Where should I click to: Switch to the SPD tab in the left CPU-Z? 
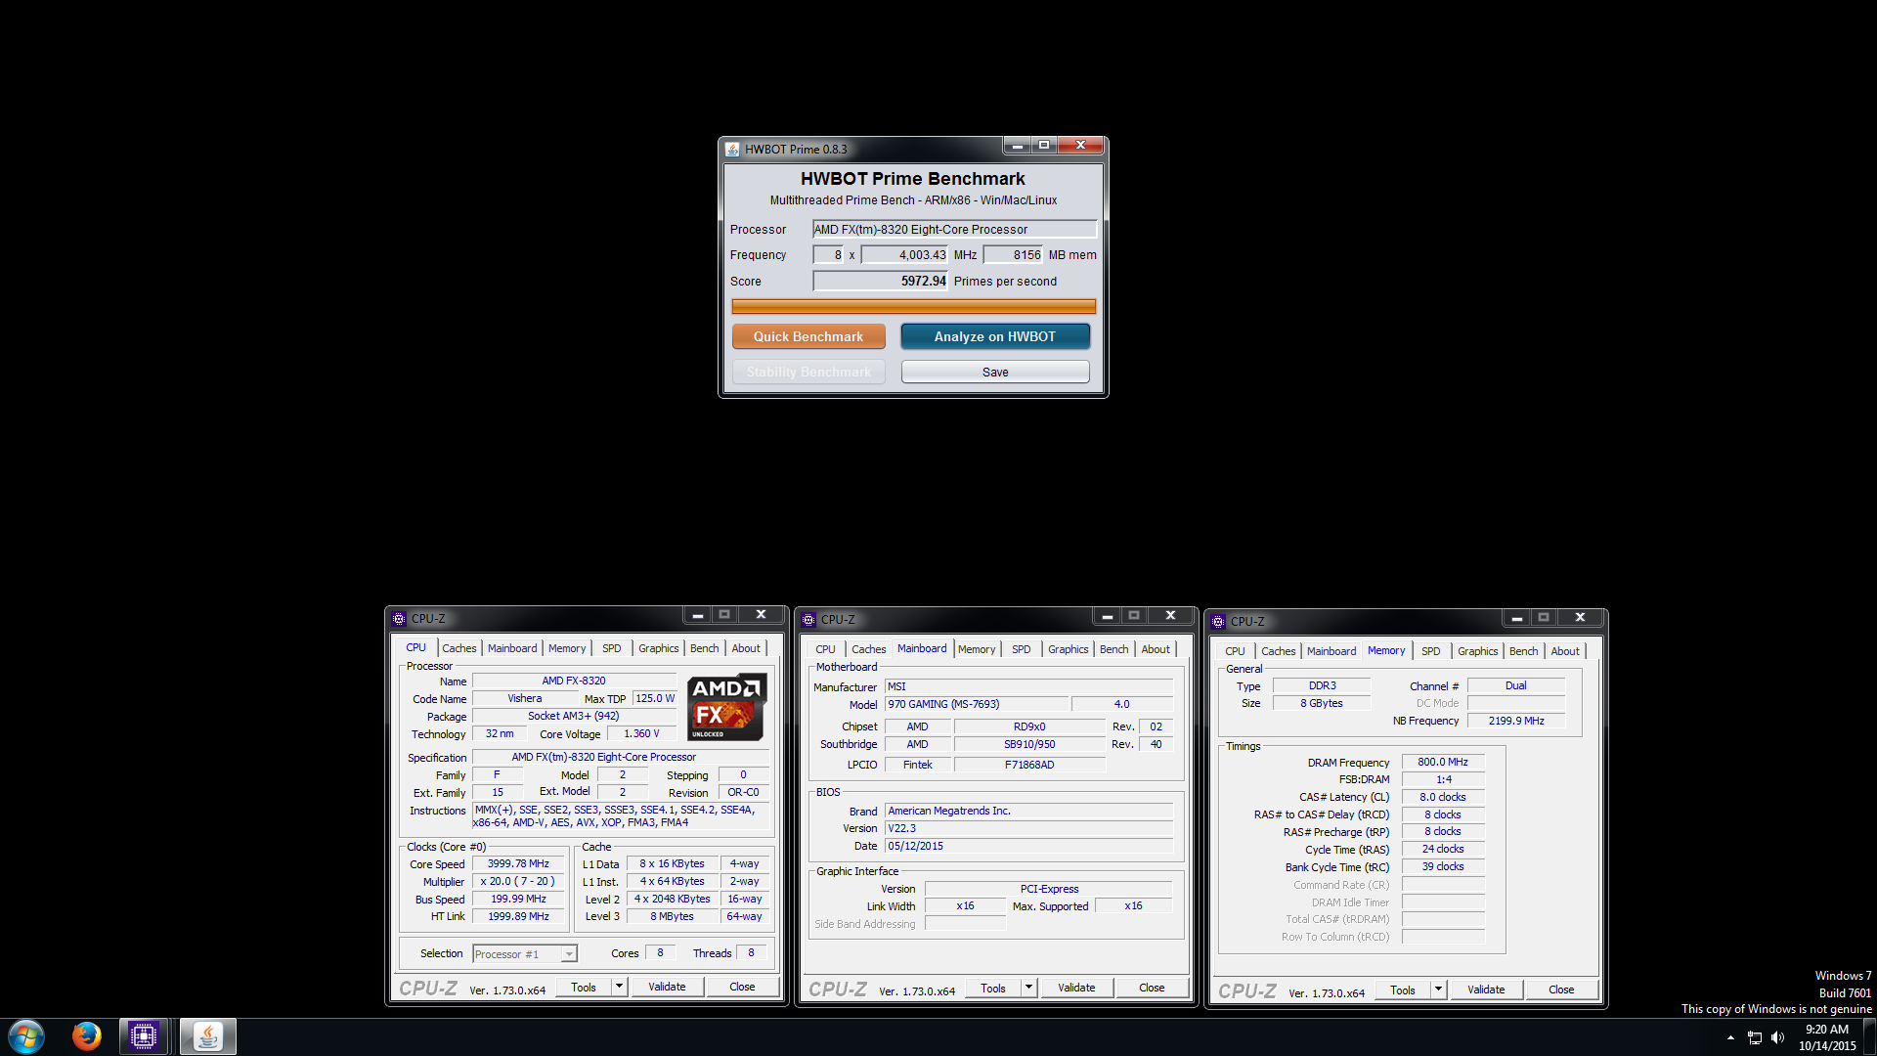coord(612,648)
